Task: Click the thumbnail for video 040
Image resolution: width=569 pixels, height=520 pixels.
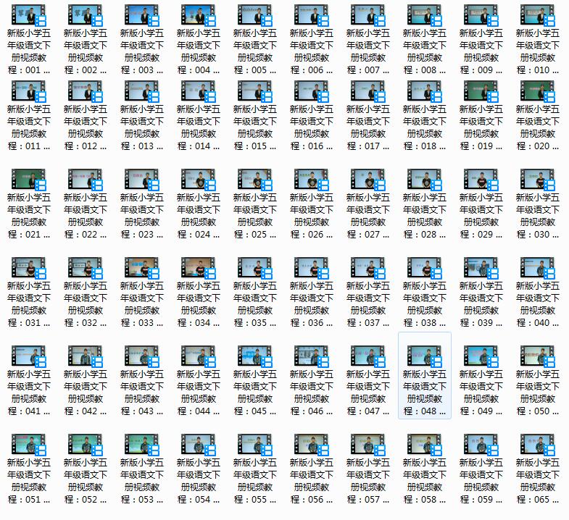Action: 537,268
